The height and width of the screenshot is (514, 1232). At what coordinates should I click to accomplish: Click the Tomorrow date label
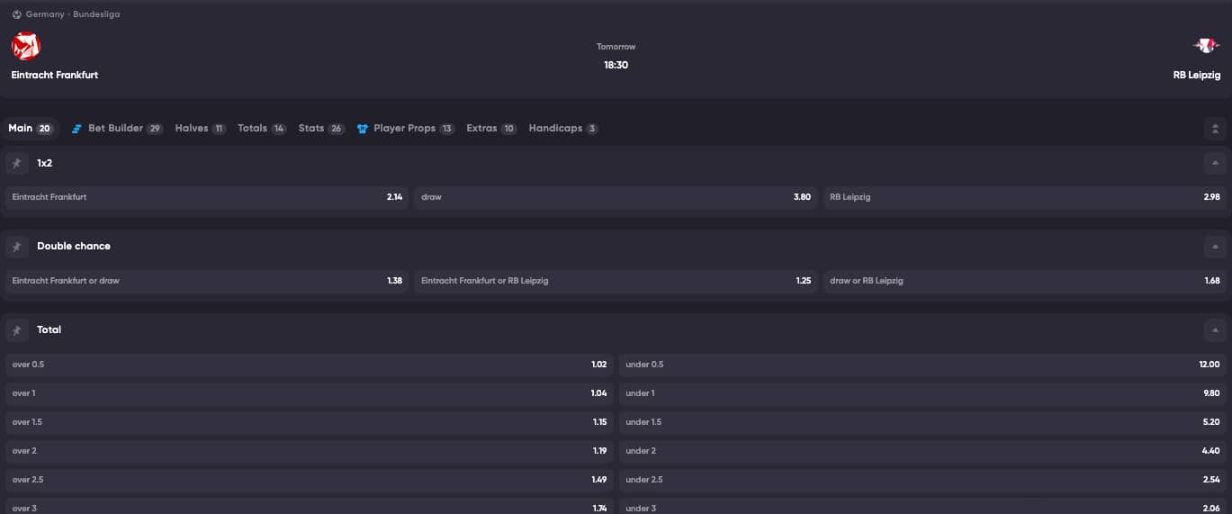[x=616, y=47]
